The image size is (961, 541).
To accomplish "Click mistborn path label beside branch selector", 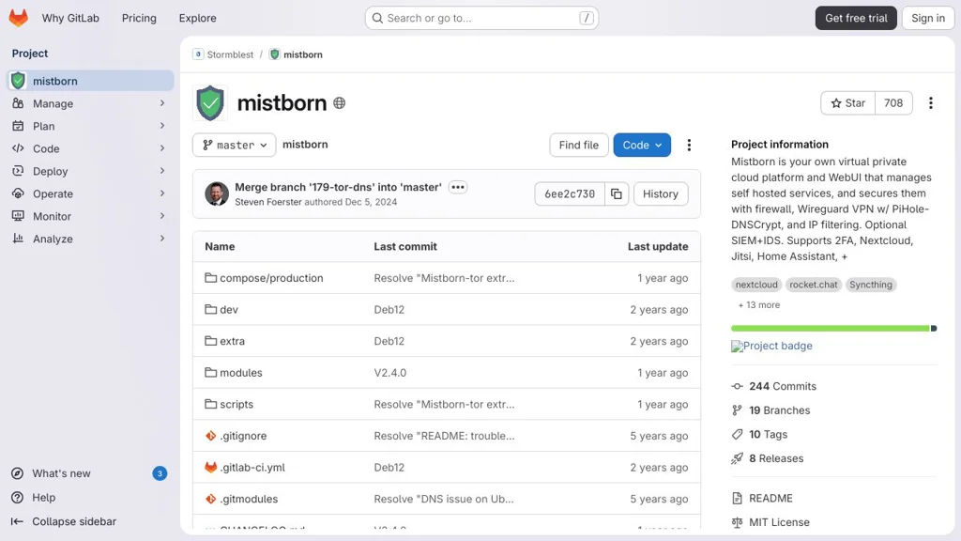I will pos(305,144).
